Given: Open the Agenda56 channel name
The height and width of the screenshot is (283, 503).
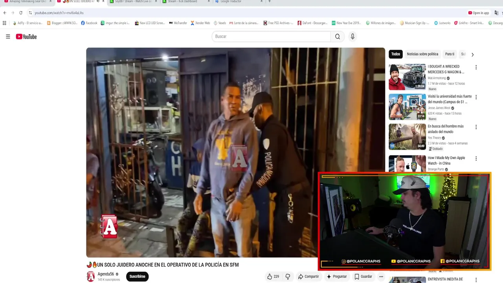Looking at the screenshot, I should pos(106,274).
